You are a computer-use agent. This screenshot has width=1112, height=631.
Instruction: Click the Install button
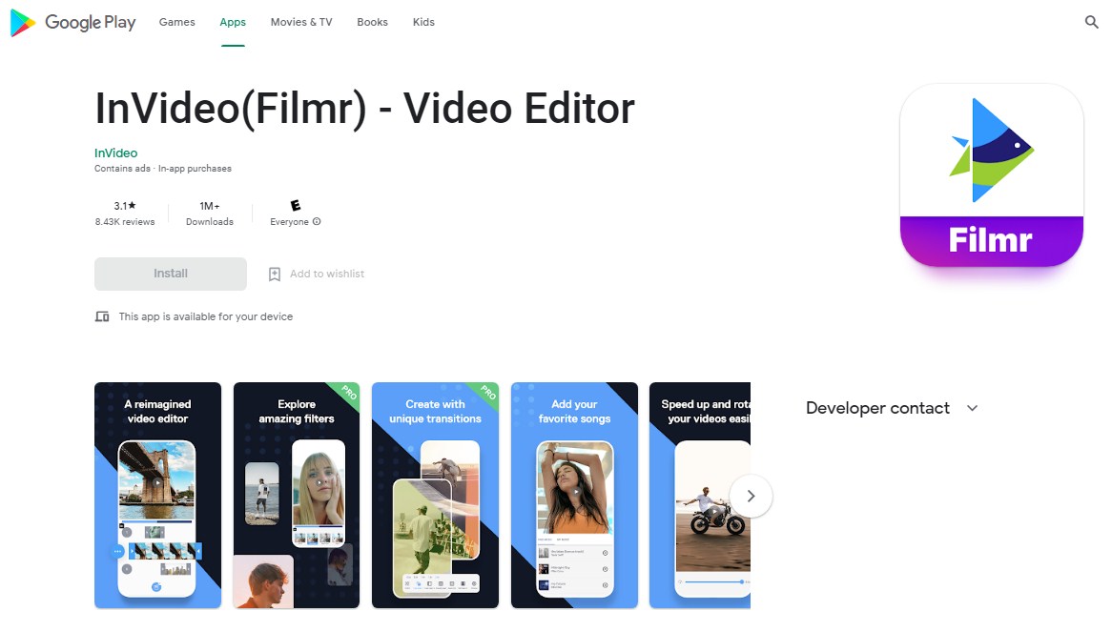click(170, 274)
